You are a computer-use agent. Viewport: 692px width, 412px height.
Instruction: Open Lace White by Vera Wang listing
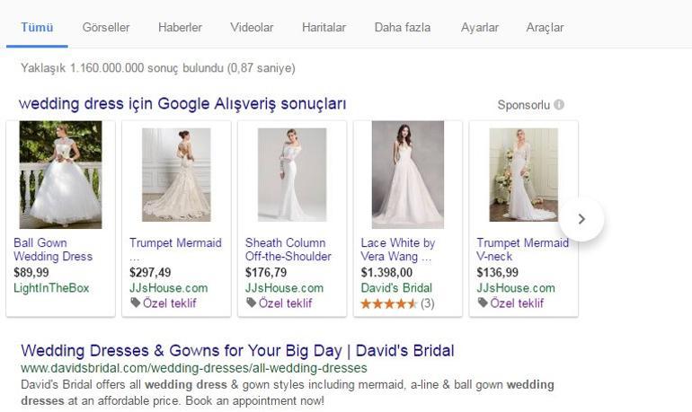click(x=397, y=250)
